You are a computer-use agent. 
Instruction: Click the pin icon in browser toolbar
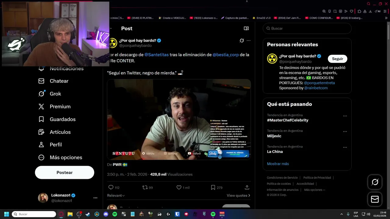click(x=329, y=11)
